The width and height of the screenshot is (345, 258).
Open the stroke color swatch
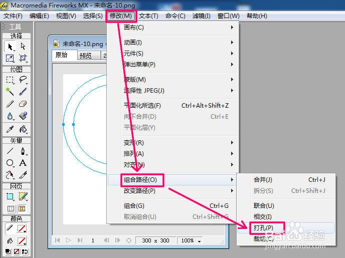point(22,228)
